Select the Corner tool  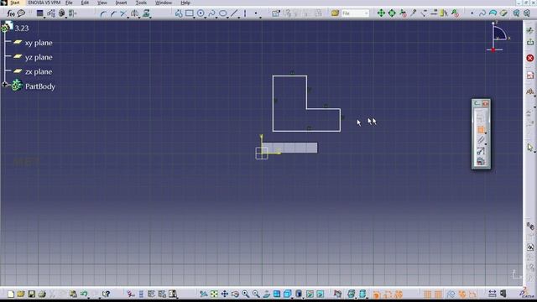[102, 13]
